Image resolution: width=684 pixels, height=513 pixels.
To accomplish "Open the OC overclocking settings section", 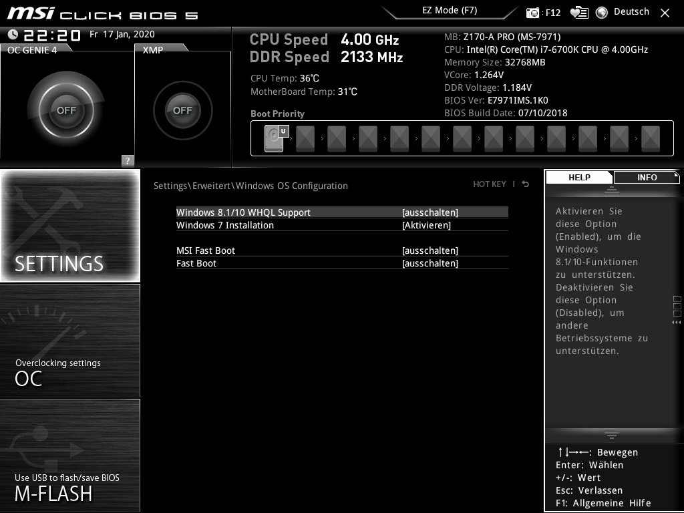I will (70, 341).
